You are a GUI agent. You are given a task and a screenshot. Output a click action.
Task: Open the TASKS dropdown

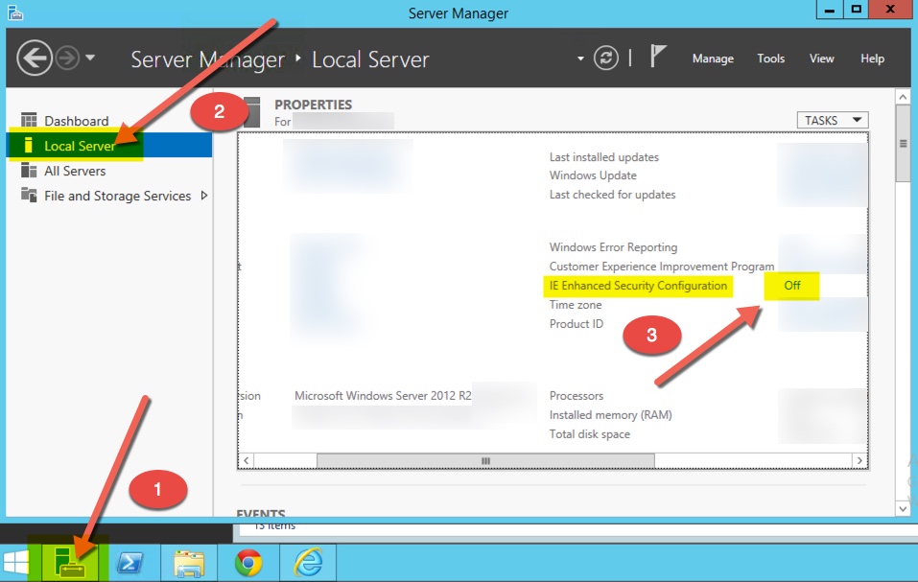832,120
